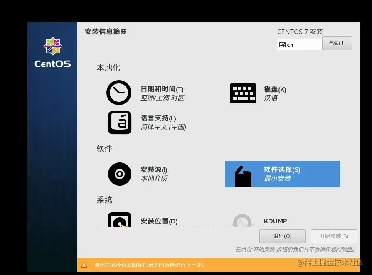Open the installation source disc icon
Screen dimensions: 372x275
coord(120,174)
